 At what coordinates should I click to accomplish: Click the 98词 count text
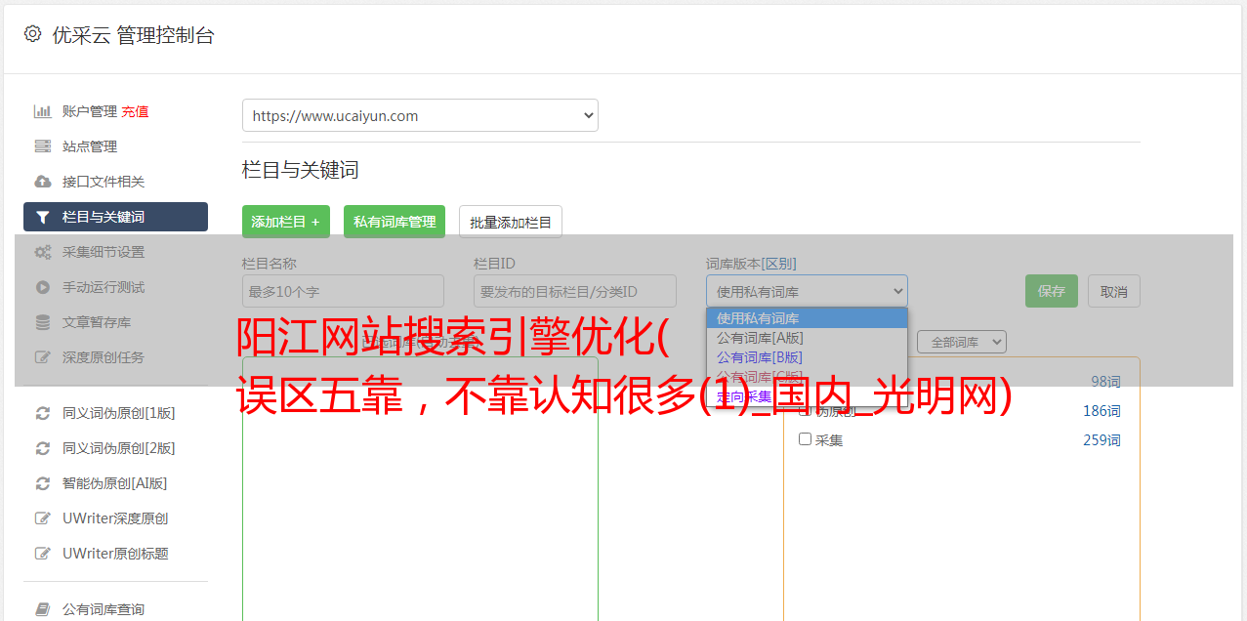(x=1105, y=382)
